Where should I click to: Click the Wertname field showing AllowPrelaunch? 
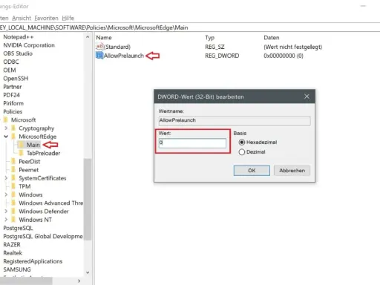(x=235, y=120)
